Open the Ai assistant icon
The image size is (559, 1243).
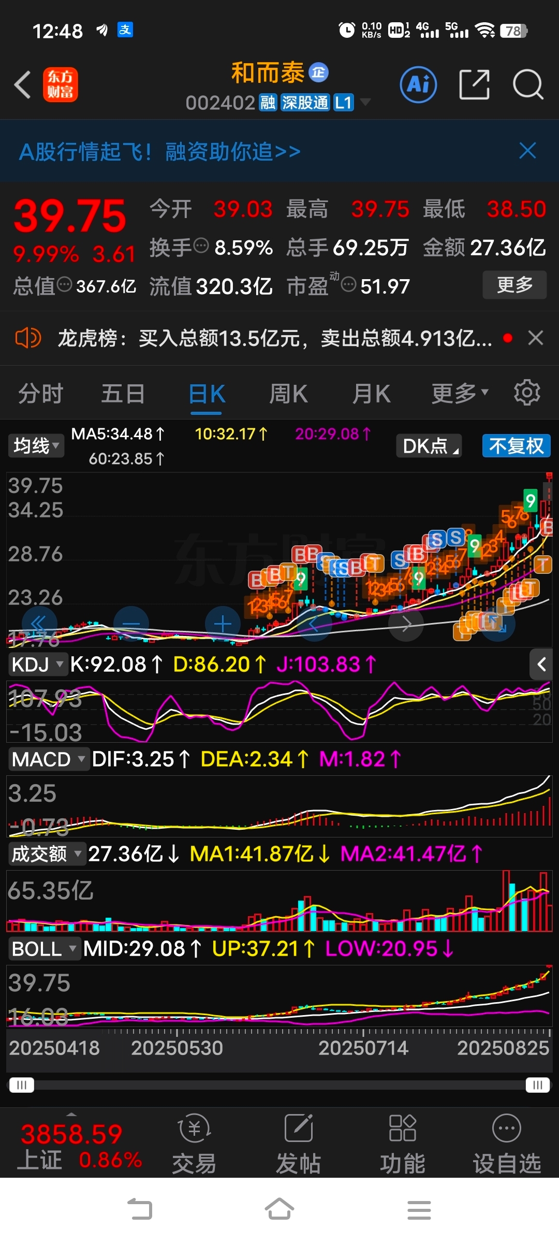pos(418,85)
